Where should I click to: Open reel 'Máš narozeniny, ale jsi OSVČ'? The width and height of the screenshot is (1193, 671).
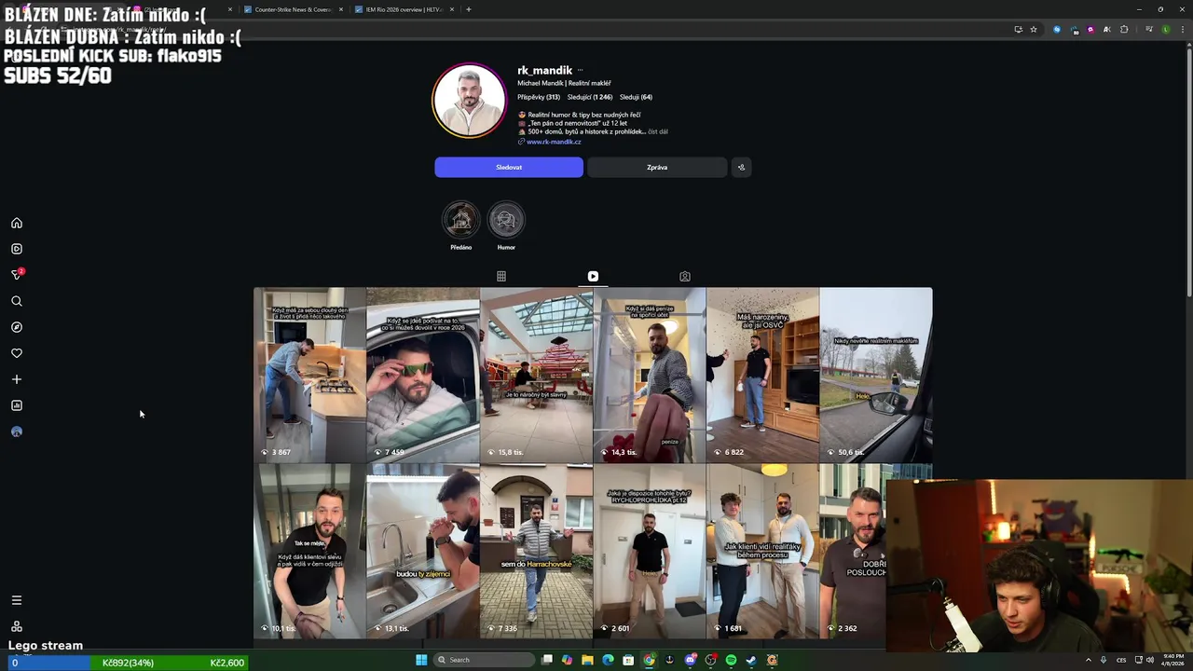pos(762,375)
